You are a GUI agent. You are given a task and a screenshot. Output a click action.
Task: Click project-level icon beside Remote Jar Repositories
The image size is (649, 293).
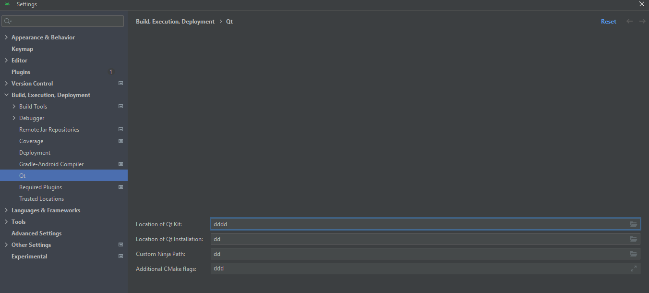[x=120, y=129]
